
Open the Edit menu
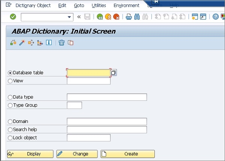(x=62, y=6)
